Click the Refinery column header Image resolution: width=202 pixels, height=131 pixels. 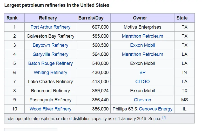pyautogui.click(x=48, y=18)
